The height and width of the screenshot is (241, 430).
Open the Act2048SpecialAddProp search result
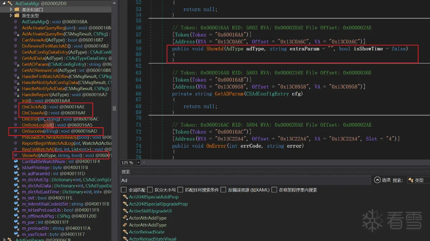coord(154,197)
